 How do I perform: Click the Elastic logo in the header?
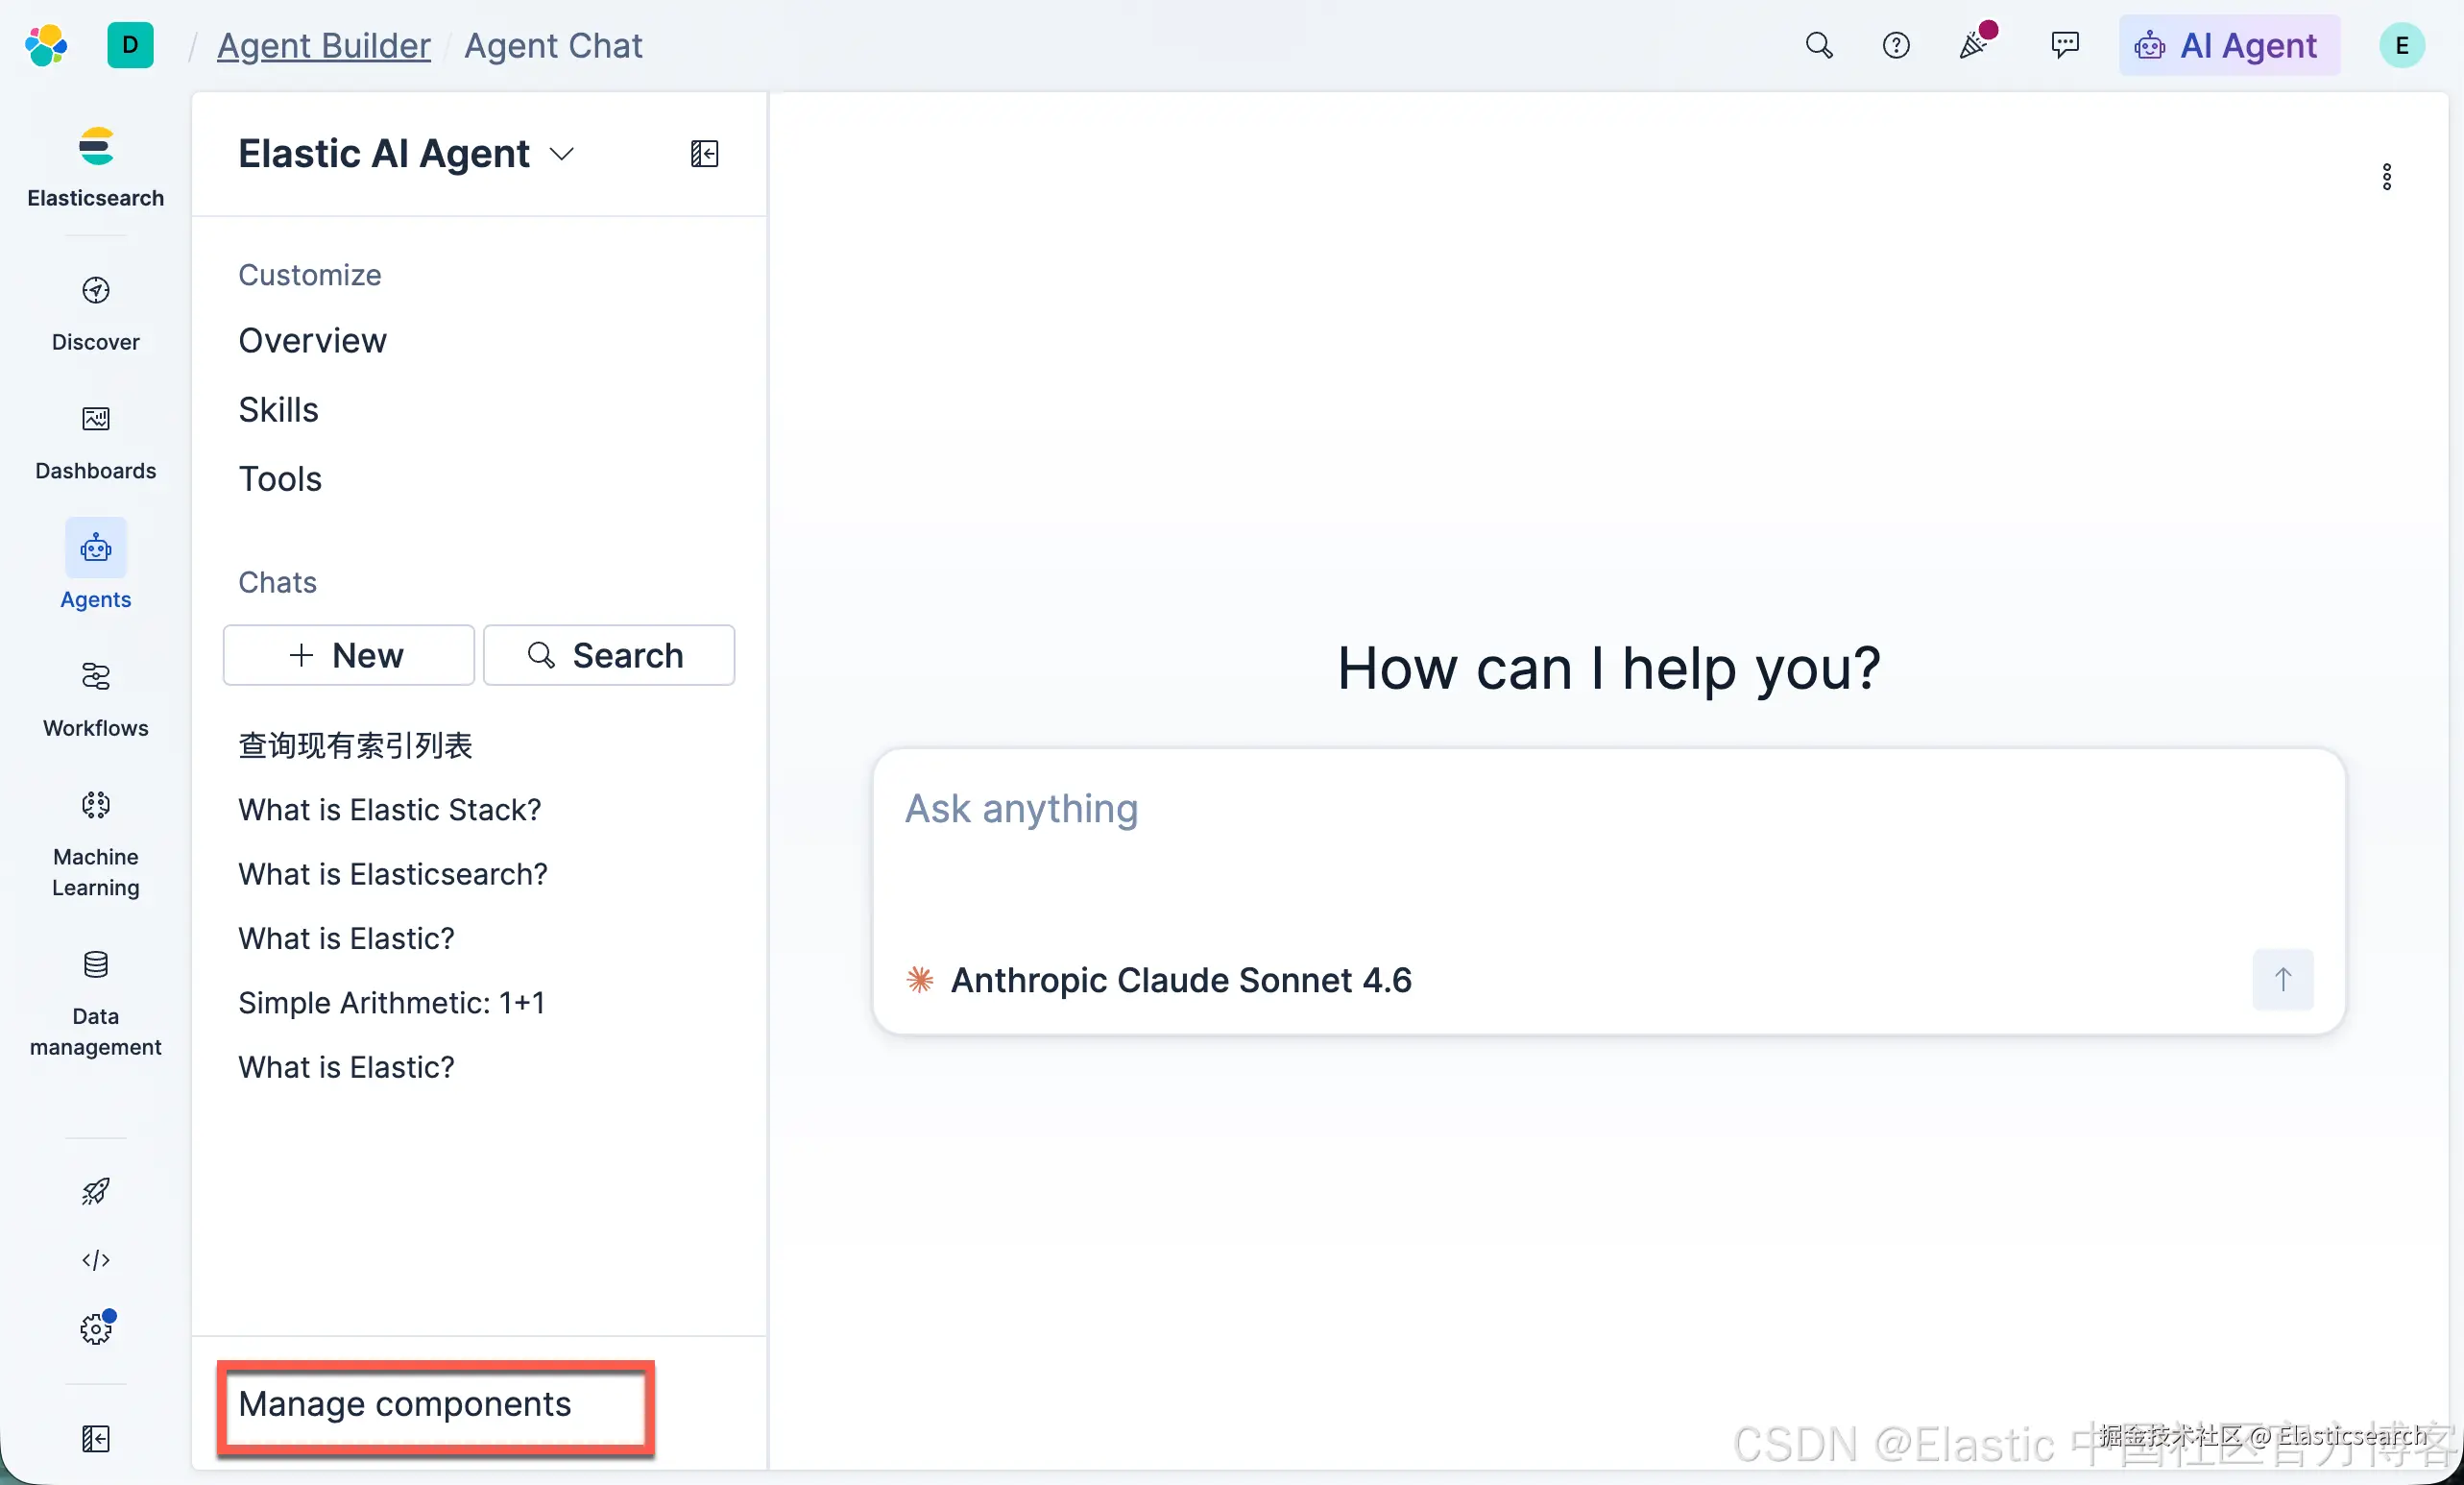point(46,46)
